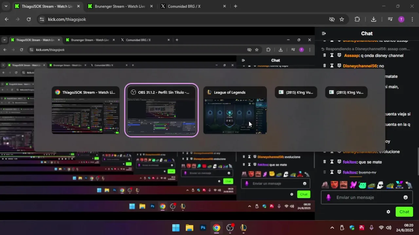
Task: Open the browser Extensions puzzle icon
Action: pyautogui.click(x=357, y=19)
